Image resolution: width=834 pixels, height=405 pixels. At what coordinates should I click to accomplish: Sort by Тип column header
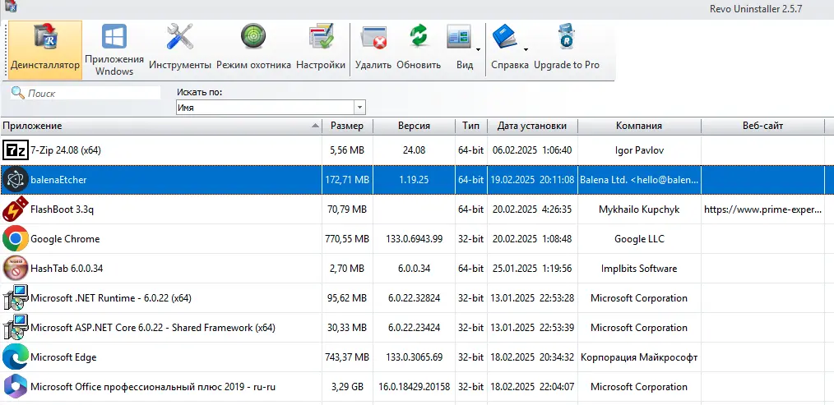tap(470, 126)
